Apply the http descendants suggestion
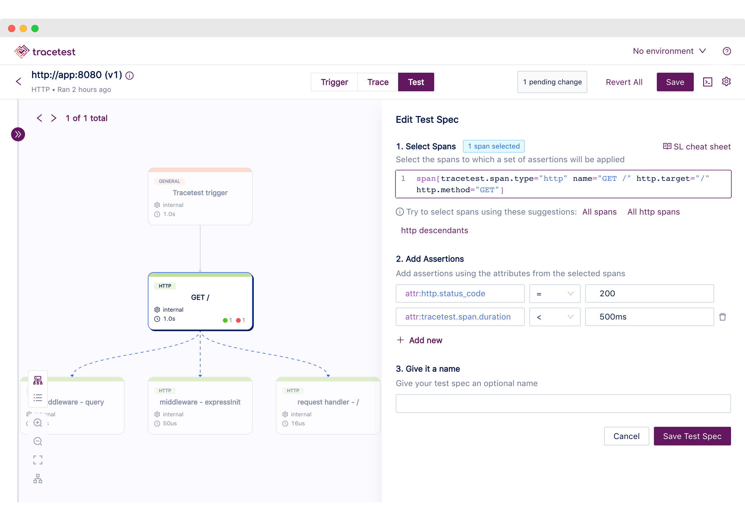The image size is (745, 521). pyautogui.click(x=434, y=231)
